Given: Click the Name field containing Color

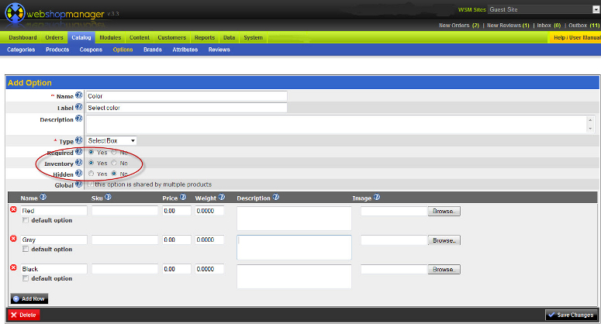Looking at the screenshot, I should pos(186,96).
